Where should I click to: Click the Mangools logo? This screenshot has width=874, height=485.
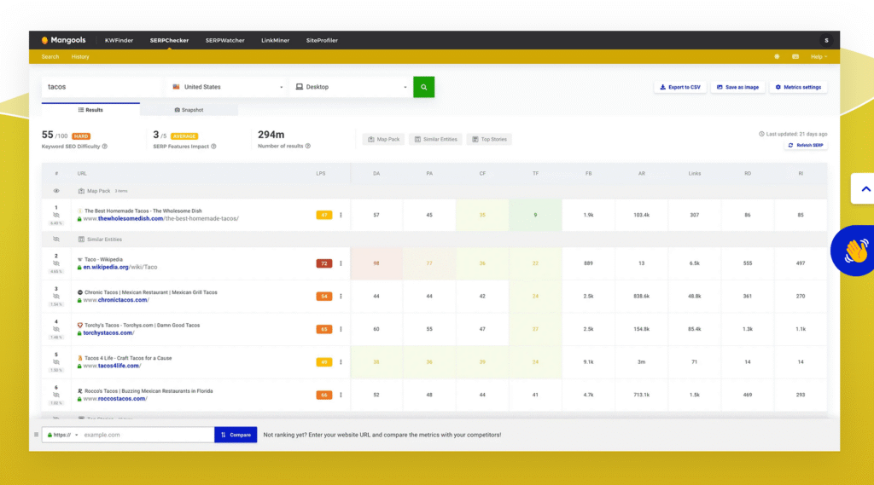[63, 40]
